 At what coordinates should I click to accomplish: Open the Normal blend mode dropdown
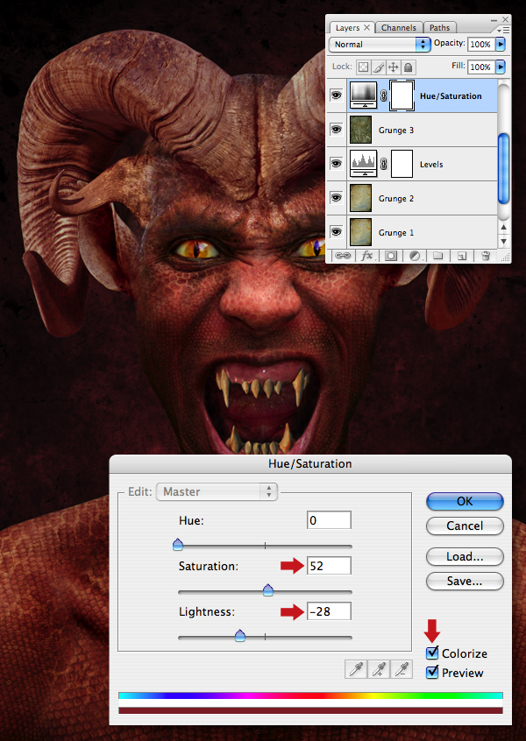tap(380, 45)
